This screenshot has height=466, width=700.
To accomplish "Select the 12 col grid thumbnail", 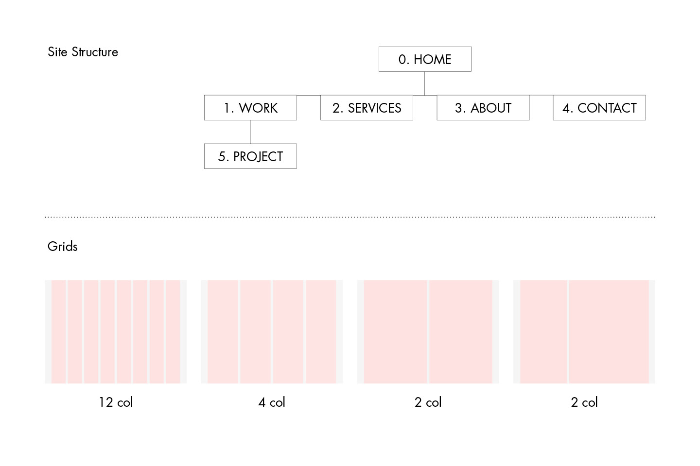I will coord(116,332).
